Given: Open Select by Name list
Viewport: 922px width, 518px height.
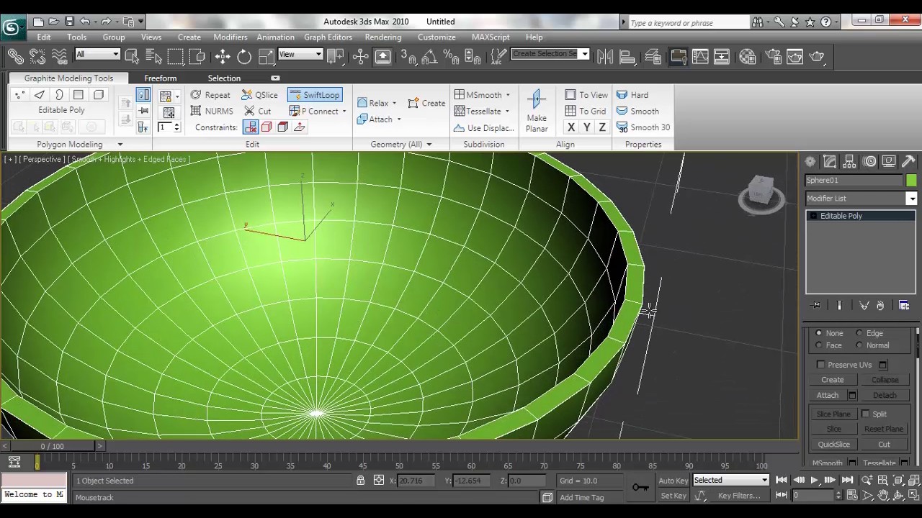Looking at the screenshot, I should 153,56.
